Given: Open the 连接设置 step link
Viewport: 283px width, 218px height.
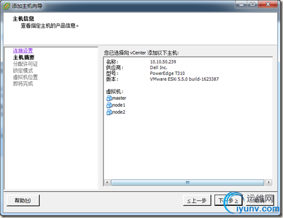Looking at the screenshot, I should tap(23, 51).
